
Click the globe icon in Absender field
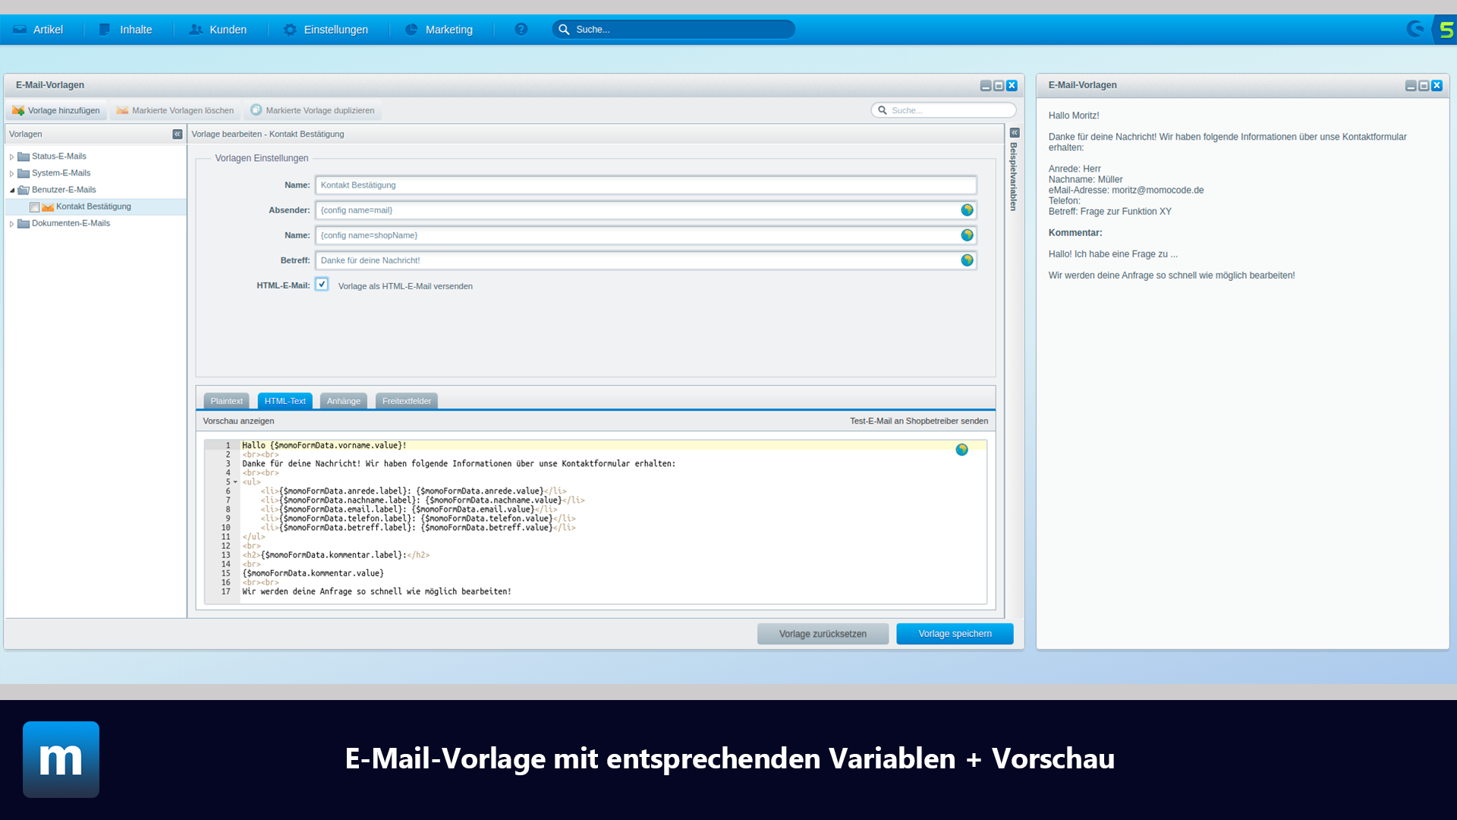[967, 210]
